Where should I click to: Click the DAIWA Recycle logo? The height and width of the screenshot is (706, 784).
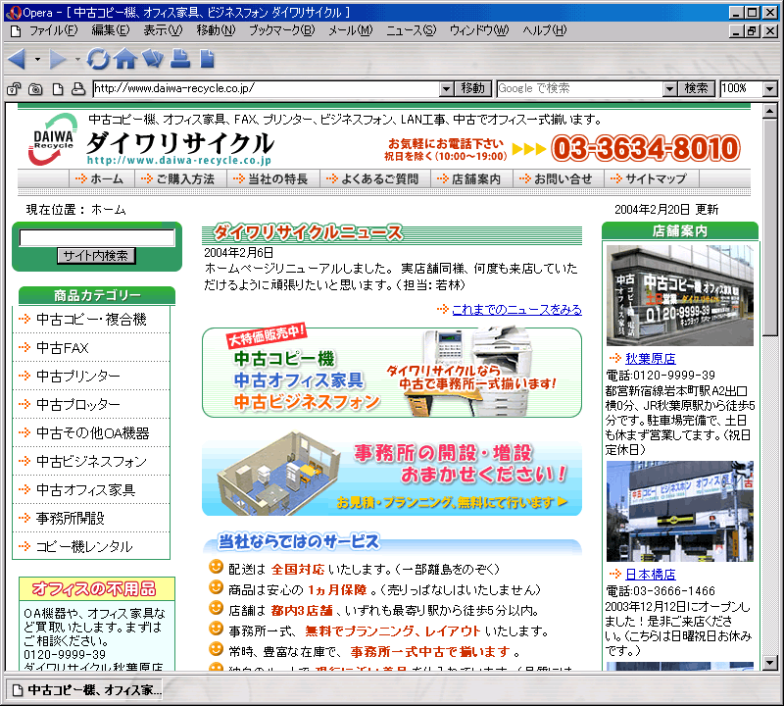(53, 139)
